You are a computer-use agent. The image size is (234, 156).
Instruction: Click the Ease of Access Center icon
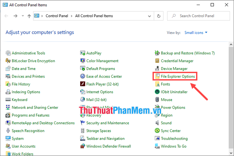click(83, 76)
